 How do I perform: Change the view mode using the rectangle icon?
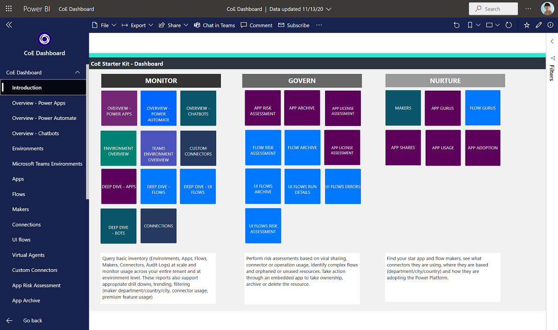tap(489, 25)
